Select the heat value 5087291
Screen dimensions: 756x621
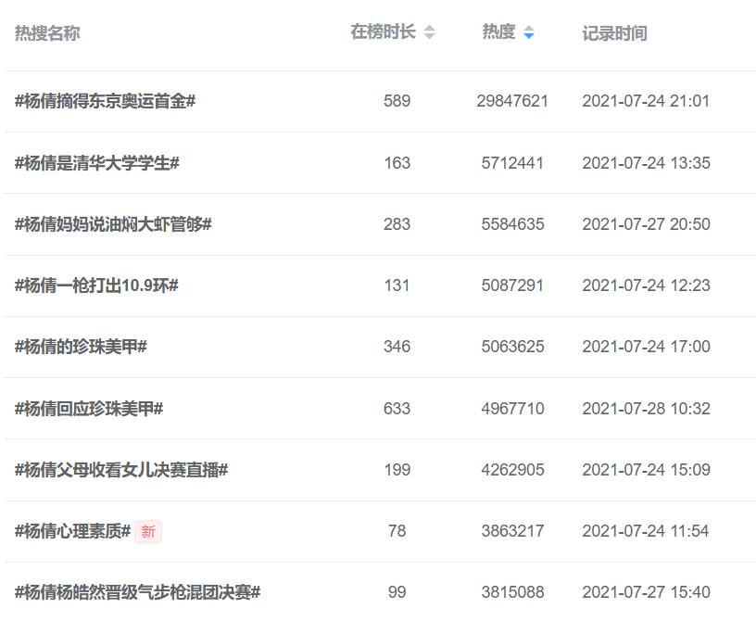512,285
